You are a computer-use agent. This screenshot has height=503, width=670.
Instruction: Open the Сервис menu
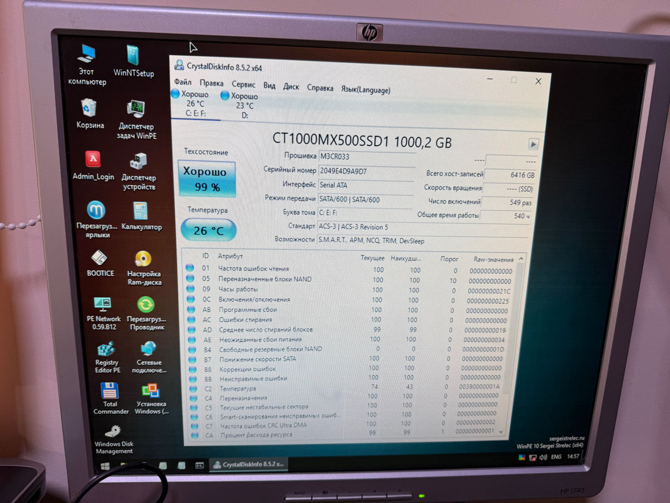[x=243, y=85]
